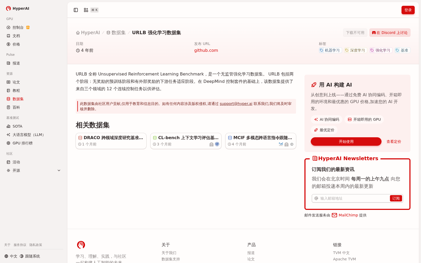Click the 开箱即用的 GPU chip
421x263 pixels.
click(364, 119)
